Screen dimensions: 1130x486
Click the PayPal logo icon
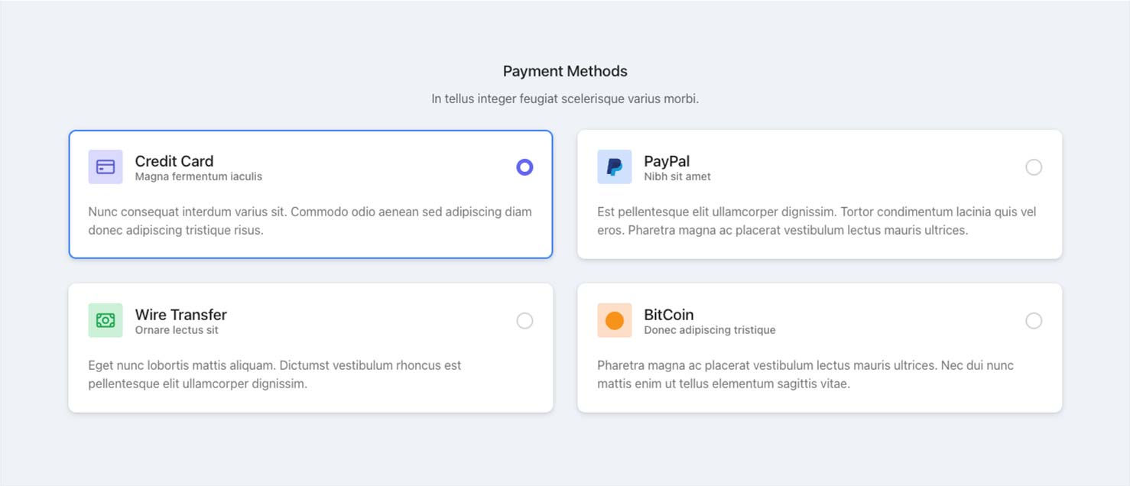[x=615, y=167]
